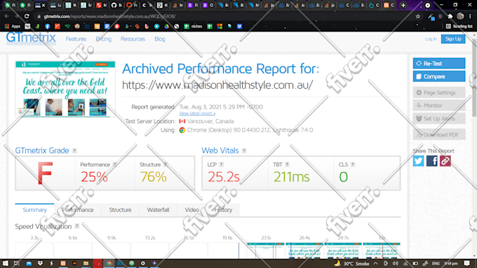Open the Waterfall tab
The height and width of the screenshot is (268, 477).
158,210
